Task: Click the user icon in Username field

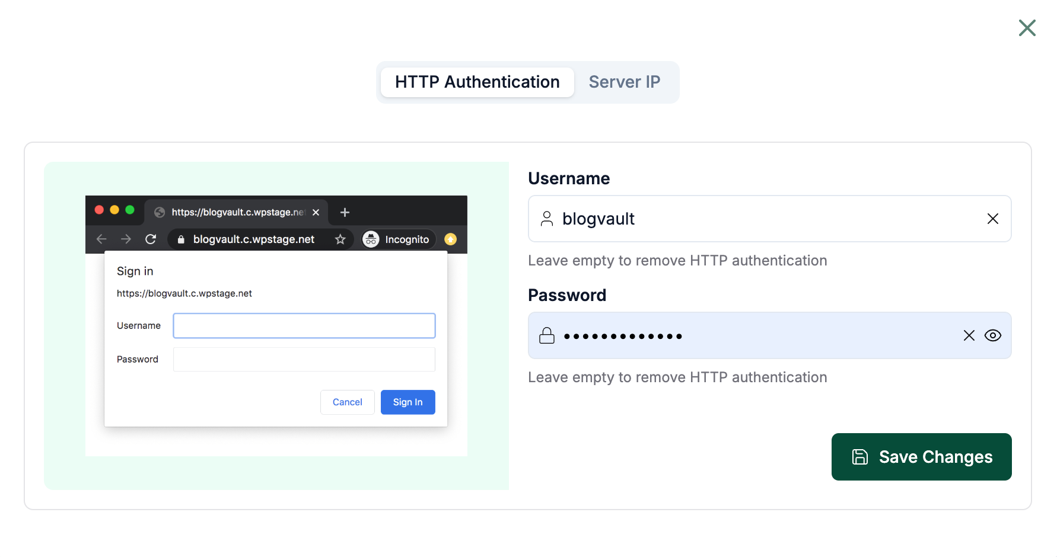Action: (546, 219)
